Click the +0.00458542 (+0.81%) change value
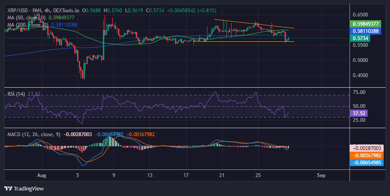Screen dimensions: 390x196 tap(191, 11)
